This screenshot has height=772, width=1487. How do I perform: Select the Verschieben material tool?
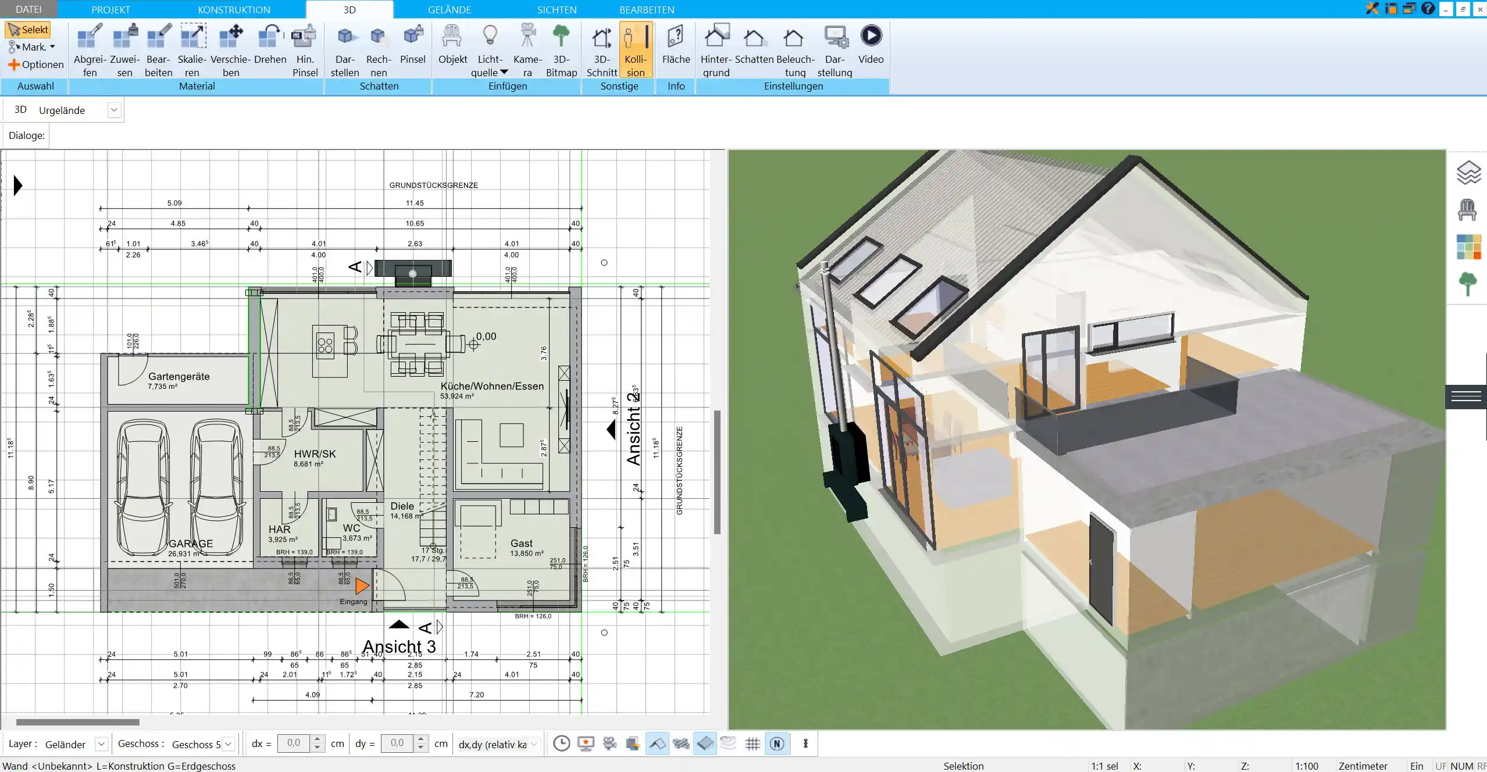(x=230, y=51)
